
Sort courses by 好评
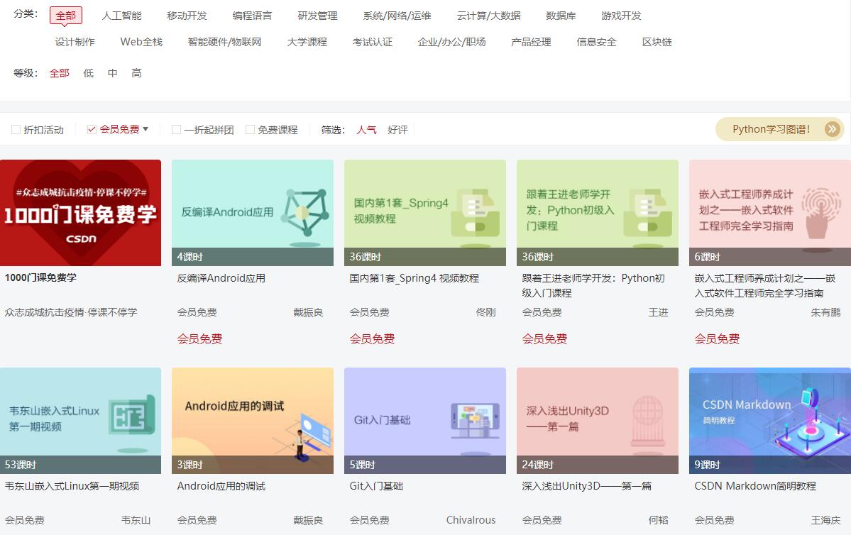pyautogui.click(x=397, y=130)
